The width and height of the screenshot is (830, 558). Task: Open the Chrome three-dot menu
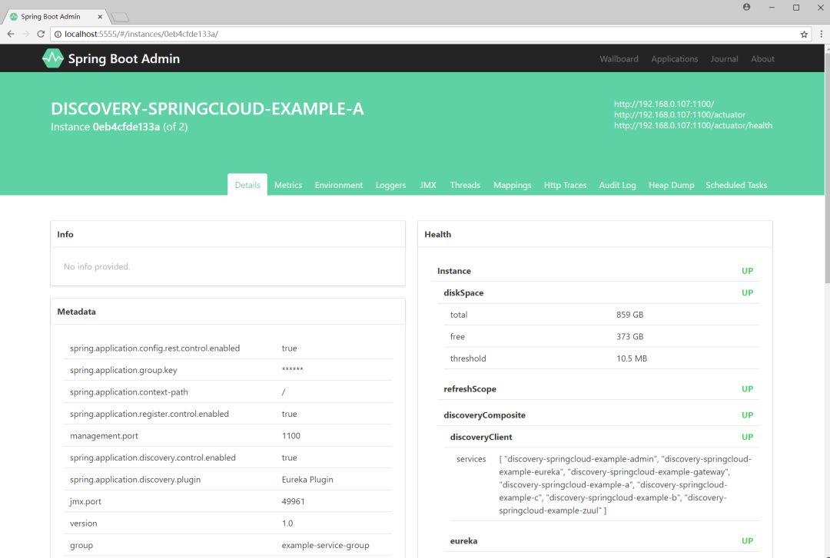(x=821, y=34)
